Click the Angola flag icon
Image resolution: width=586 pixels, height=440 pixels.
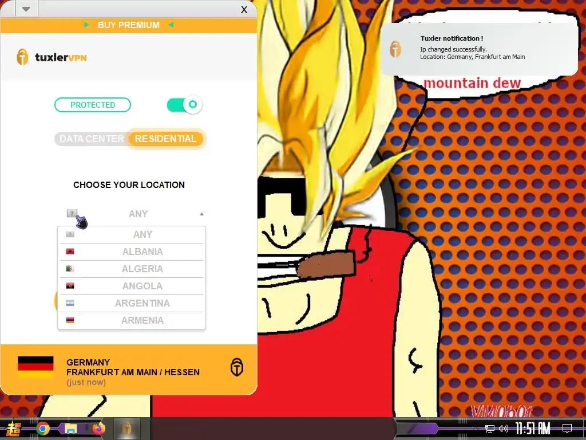[x=70, y=286]
